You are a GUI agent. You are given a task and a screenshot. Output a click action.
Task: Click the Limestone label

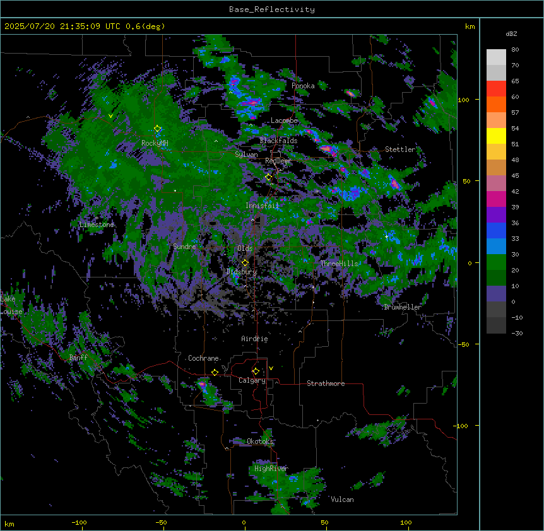click(97, 225)
